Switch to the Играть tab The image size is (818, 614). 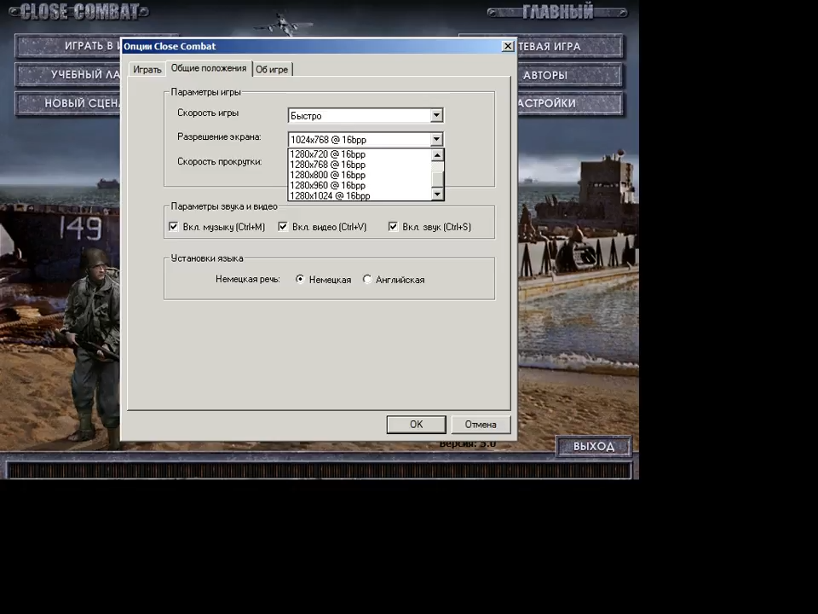tap(147, 69)
